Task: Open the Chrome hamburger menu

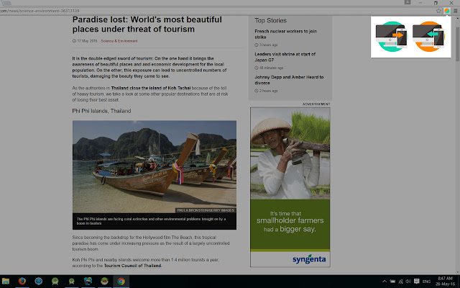Action: click(455, 11)
